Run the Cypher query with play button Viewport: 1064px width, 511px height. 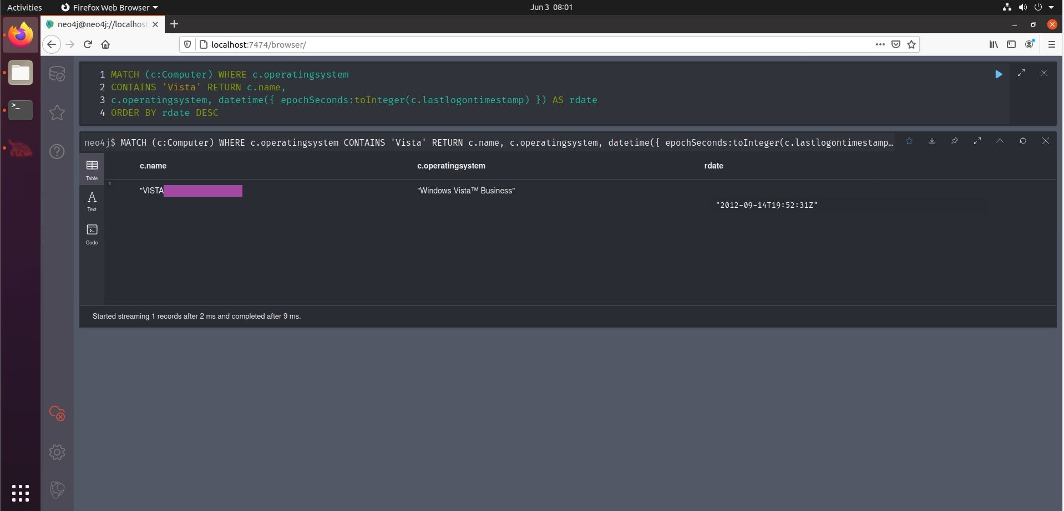[999, 74]
